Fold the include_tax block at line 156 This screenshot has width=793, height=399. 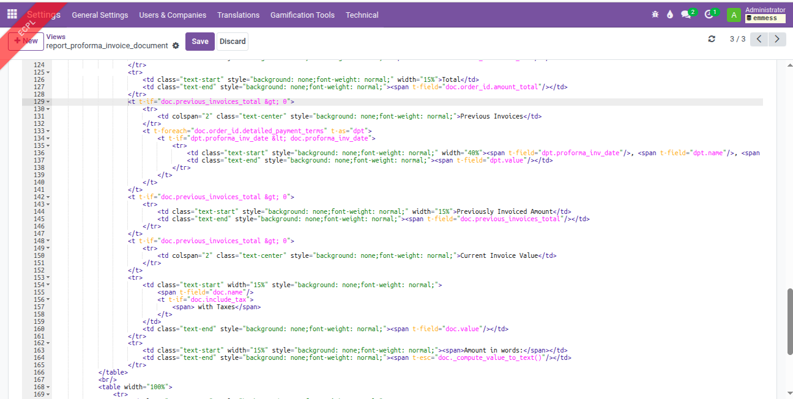pyautogui.click(x=48, y=300)
